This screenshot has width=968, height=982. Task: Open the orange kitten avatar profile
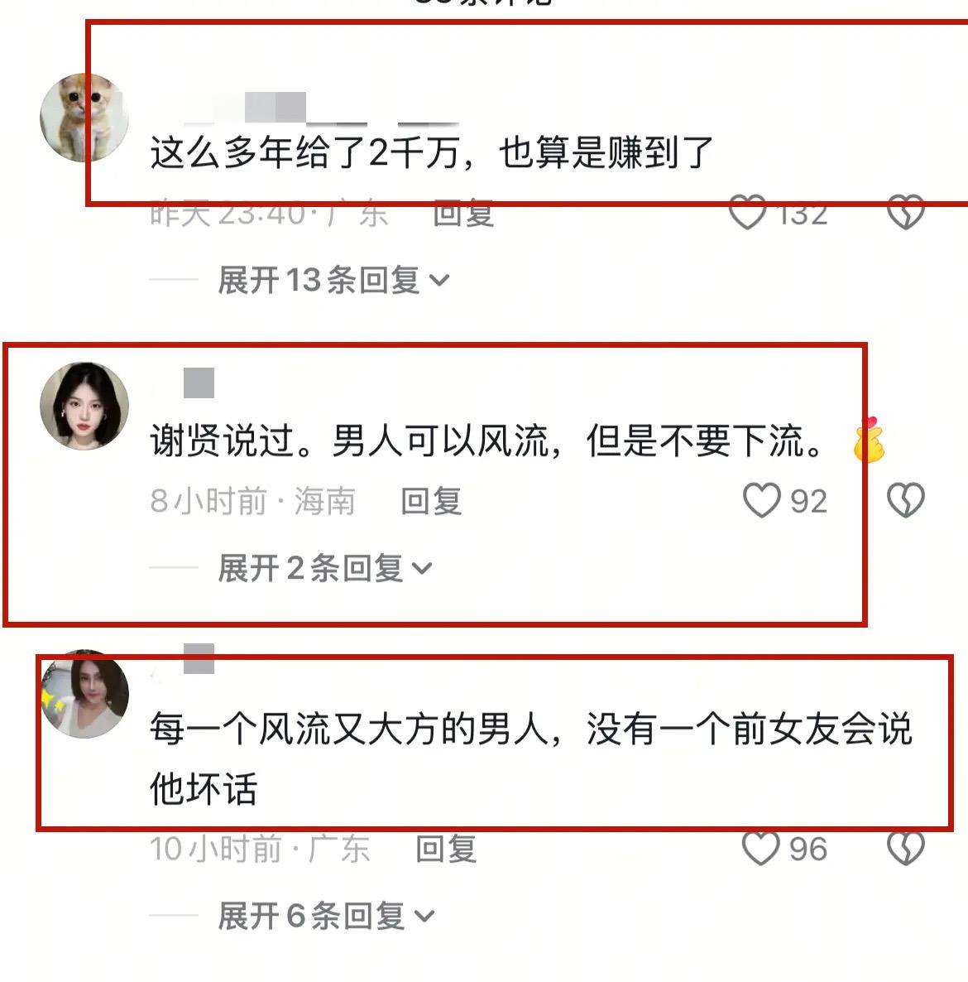pyautogui.click(x=84, y=118)
